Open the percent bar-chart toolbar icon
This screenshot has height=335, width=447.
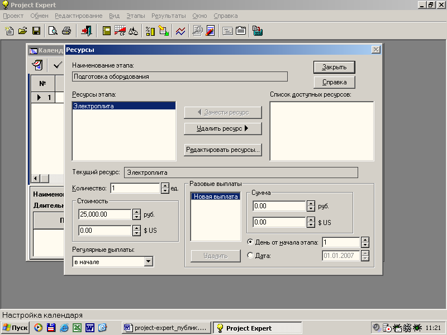pyautogui.click(x=150, y=31)
